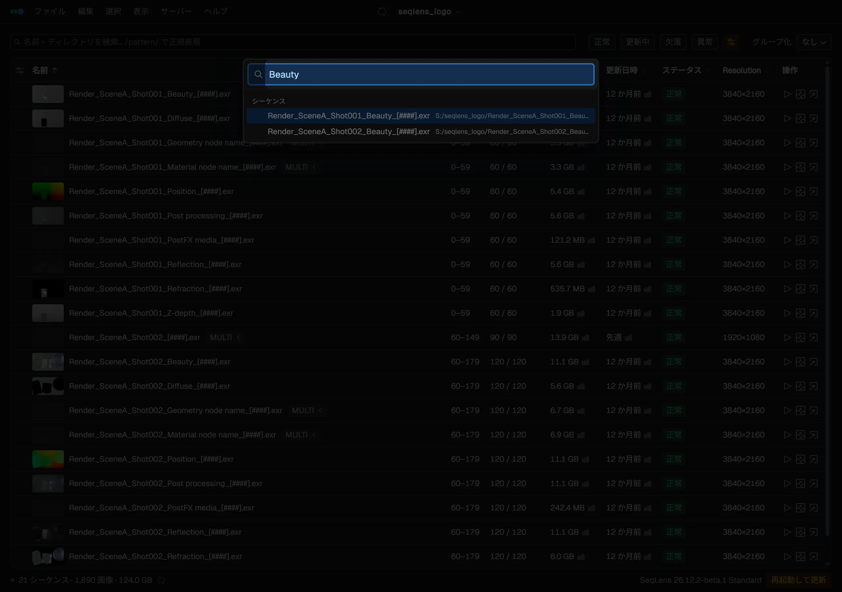Expand MULTI chevron on Shot001_Material node name row
842x592 pixels.
coord(314,167)
